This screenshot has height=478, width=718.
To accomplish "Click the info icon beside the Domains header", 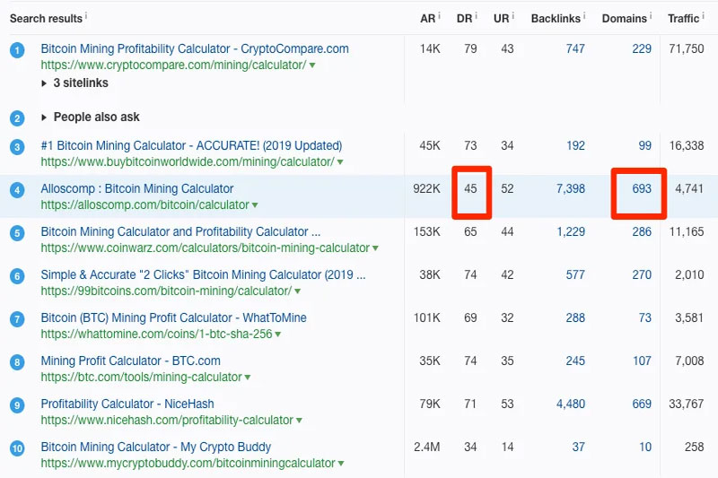I will click(x=651, y=16).
